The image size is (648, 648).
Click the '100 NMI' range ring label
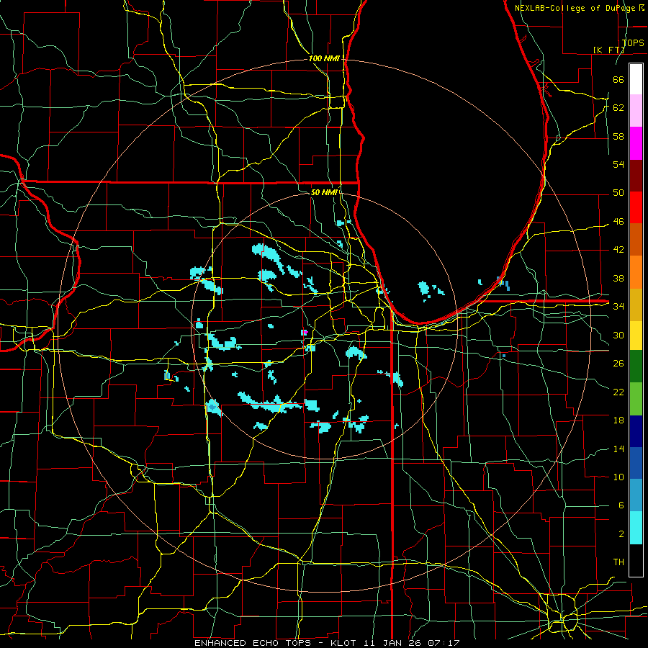click(x=324, y=58)
